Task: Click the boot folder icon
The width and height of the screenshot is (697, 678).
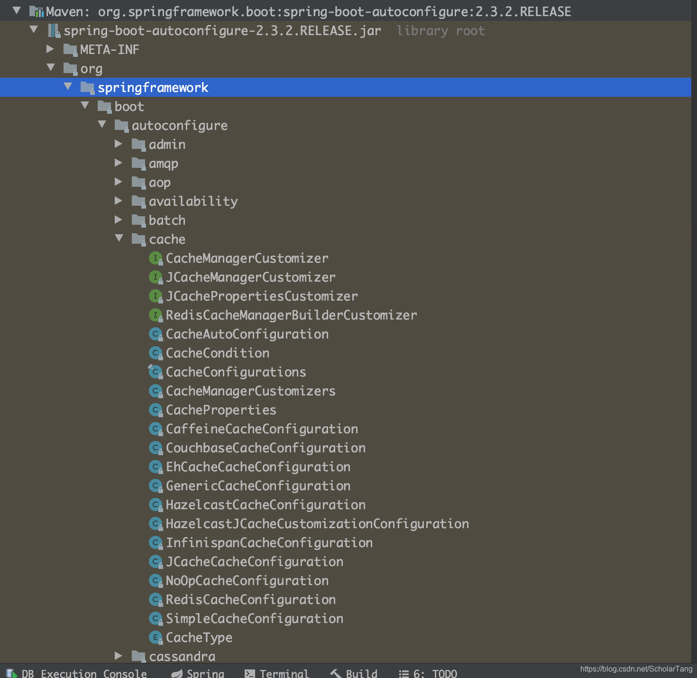Action: click(x=105, y=106)
